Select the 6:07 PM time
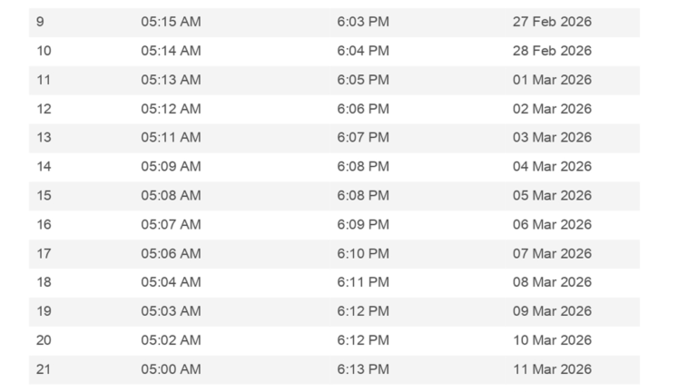Viewport: 697px width, 392px height. 363,138
